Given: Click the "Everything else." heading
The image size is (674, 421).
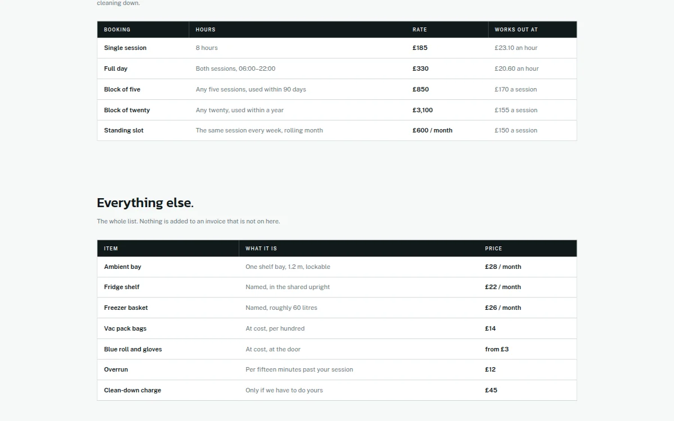Looking at the screenshot, I should (x=145, y=203).
